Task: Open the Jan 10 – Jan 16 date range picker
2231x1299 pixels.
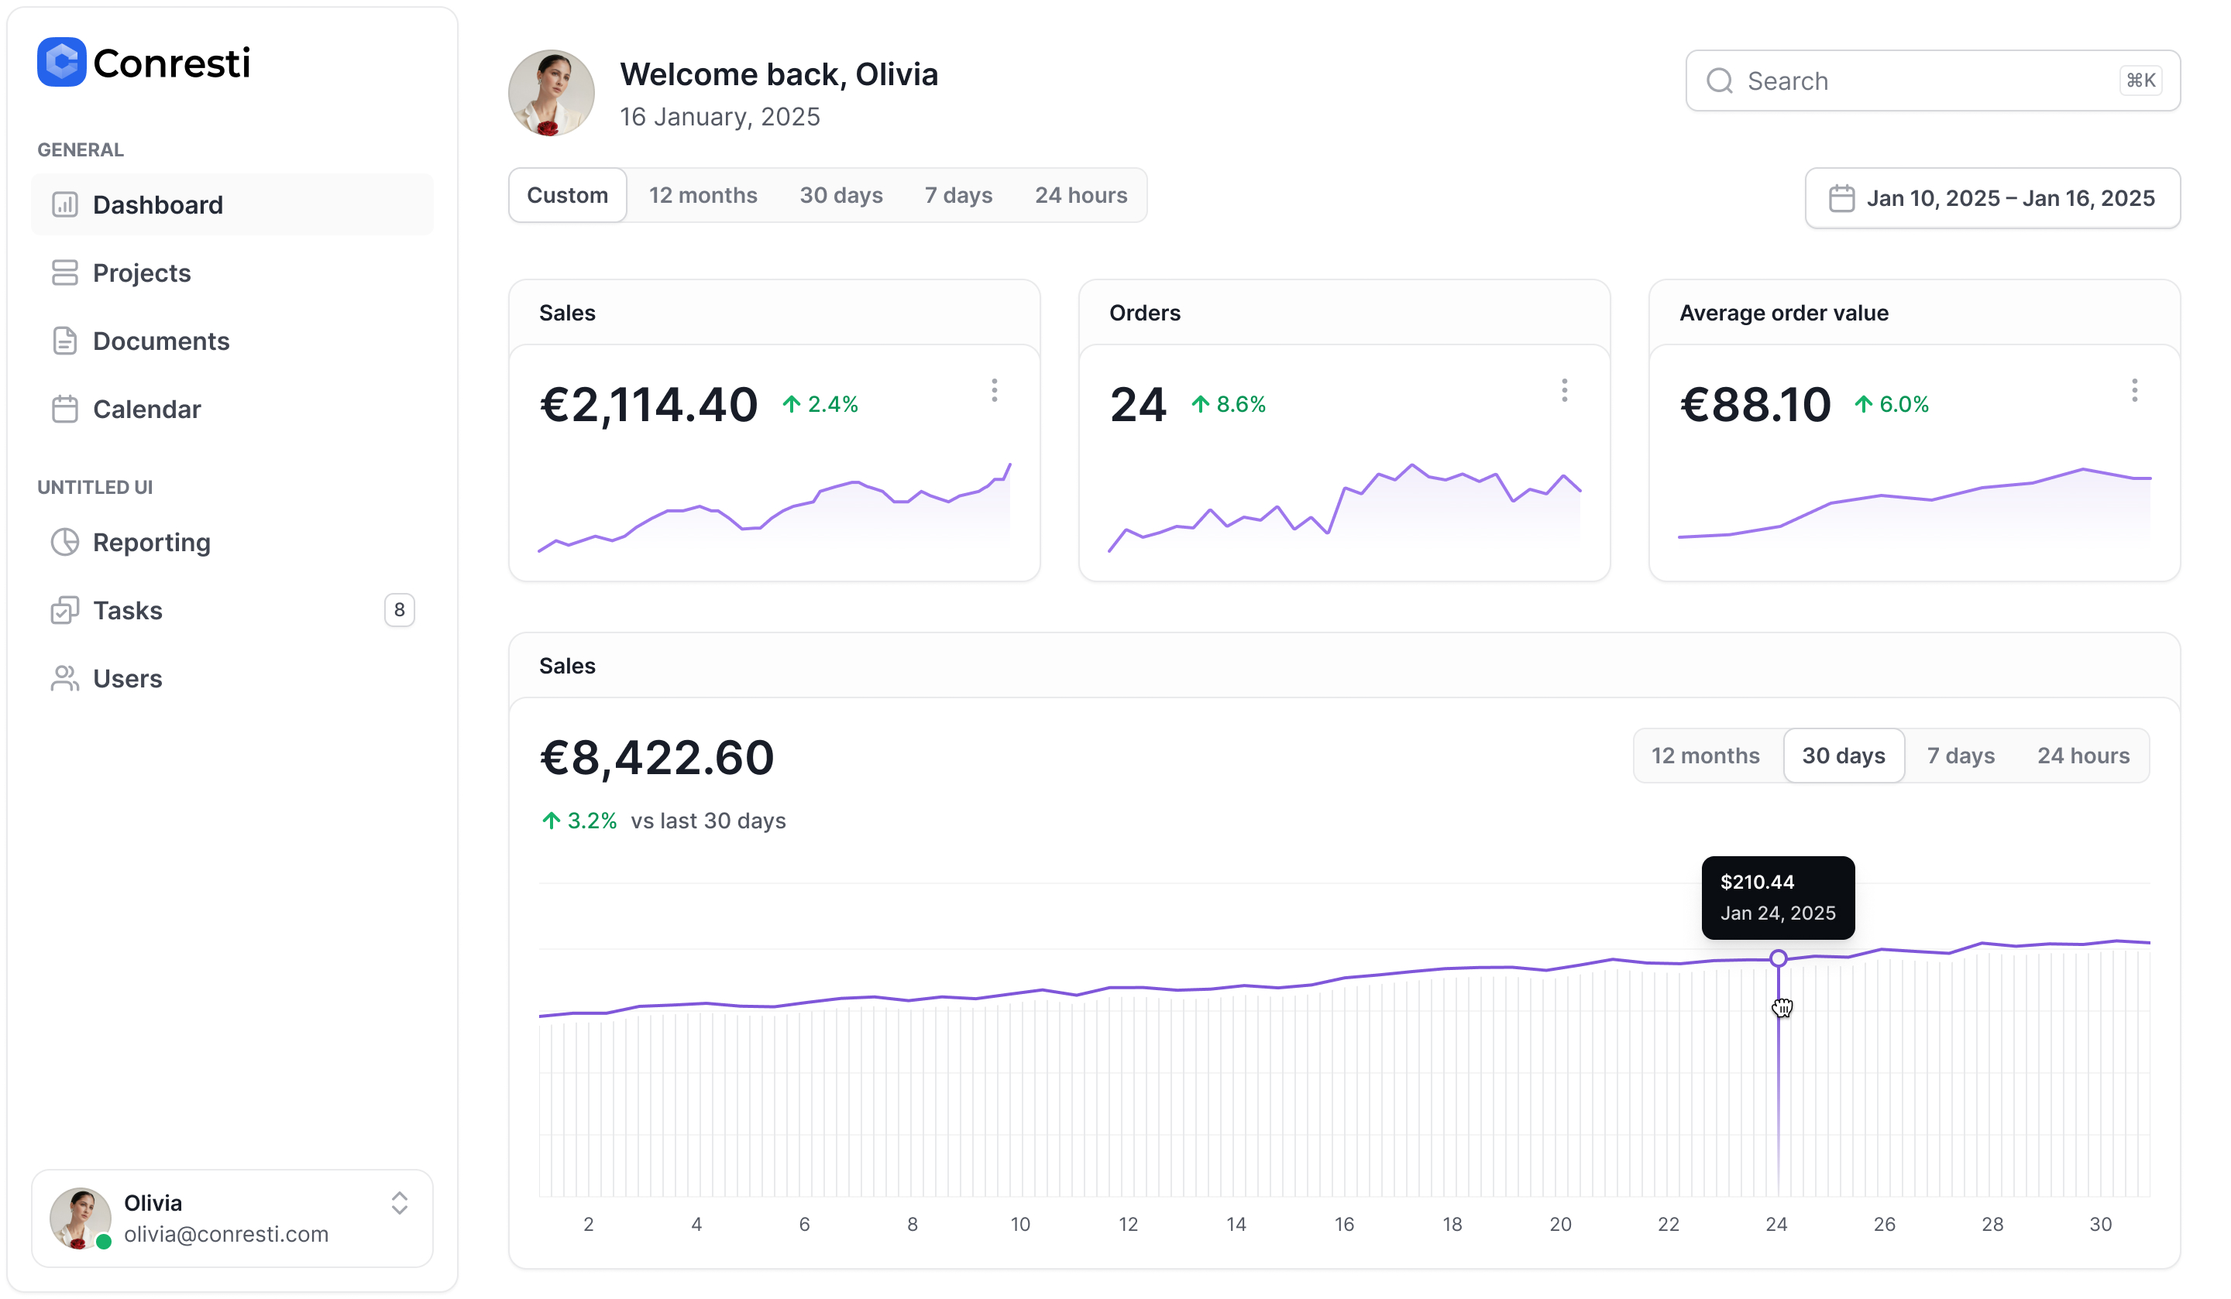Action: point(1993,197)
